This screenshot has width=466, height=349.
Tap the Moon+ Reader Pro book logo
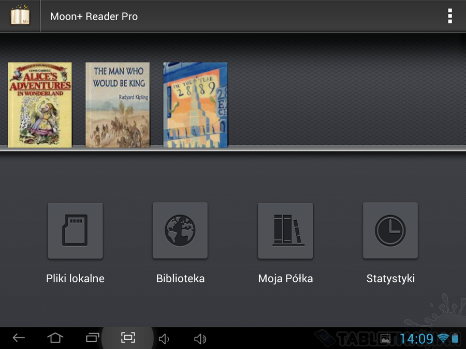click(x=20, y=16)
